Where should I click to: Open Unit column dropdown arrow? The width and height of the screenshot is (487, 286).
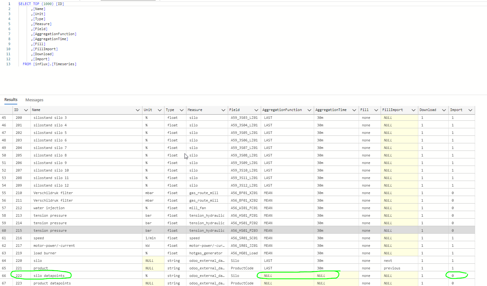click(159, 110)
